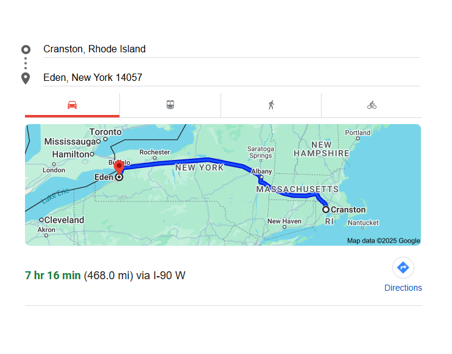
Task: Select the driving car mode icon
Action: pos(72,105)
